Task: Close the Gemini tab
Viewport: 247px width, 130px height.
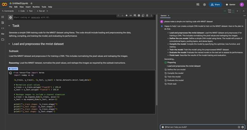Action: point(168,16)
